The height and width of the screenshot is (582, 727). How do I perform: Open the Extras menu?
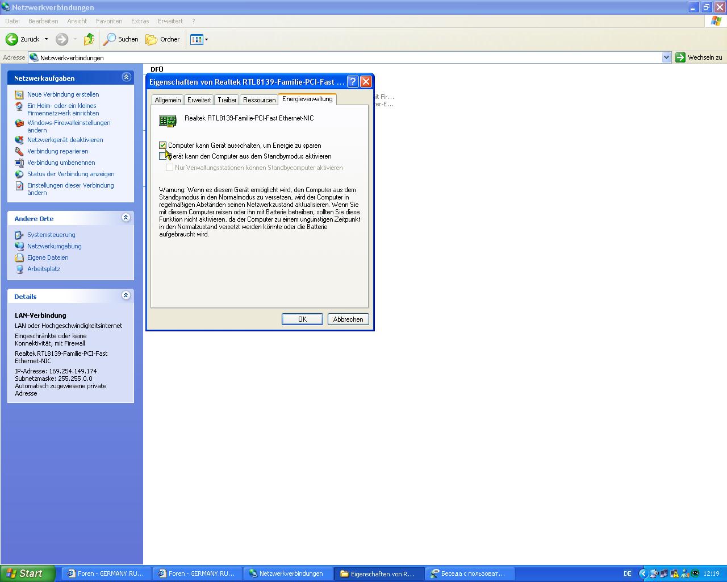tap(140, 21)
